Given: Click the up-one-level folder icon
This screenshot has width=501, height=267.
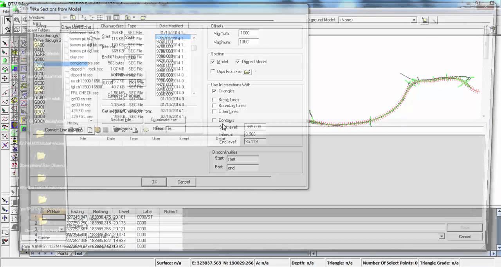Looking at the screenshot, I should point(73,18).
